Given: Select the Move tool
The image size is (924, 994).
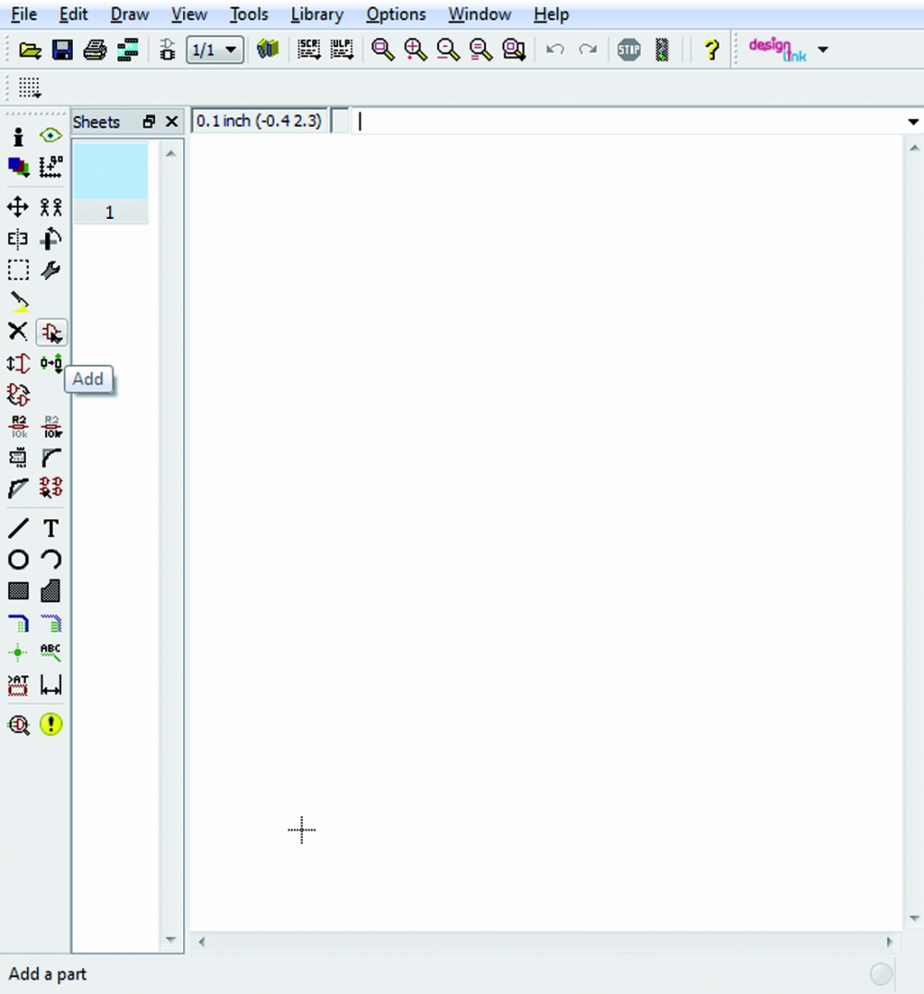Looking at the screenshot, I should pos(18,207).
